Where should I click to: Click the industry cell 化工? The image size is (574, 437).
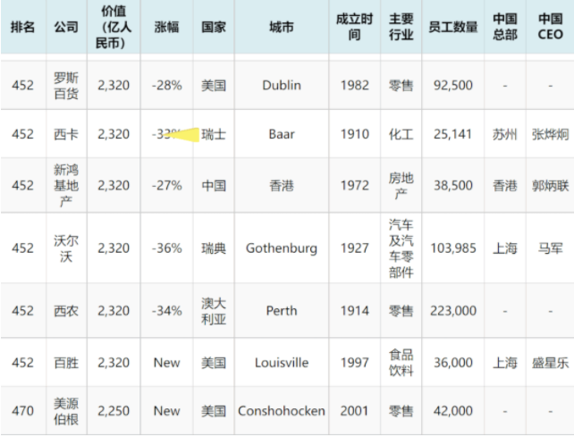pyautogui.click(x=401, y=134)
